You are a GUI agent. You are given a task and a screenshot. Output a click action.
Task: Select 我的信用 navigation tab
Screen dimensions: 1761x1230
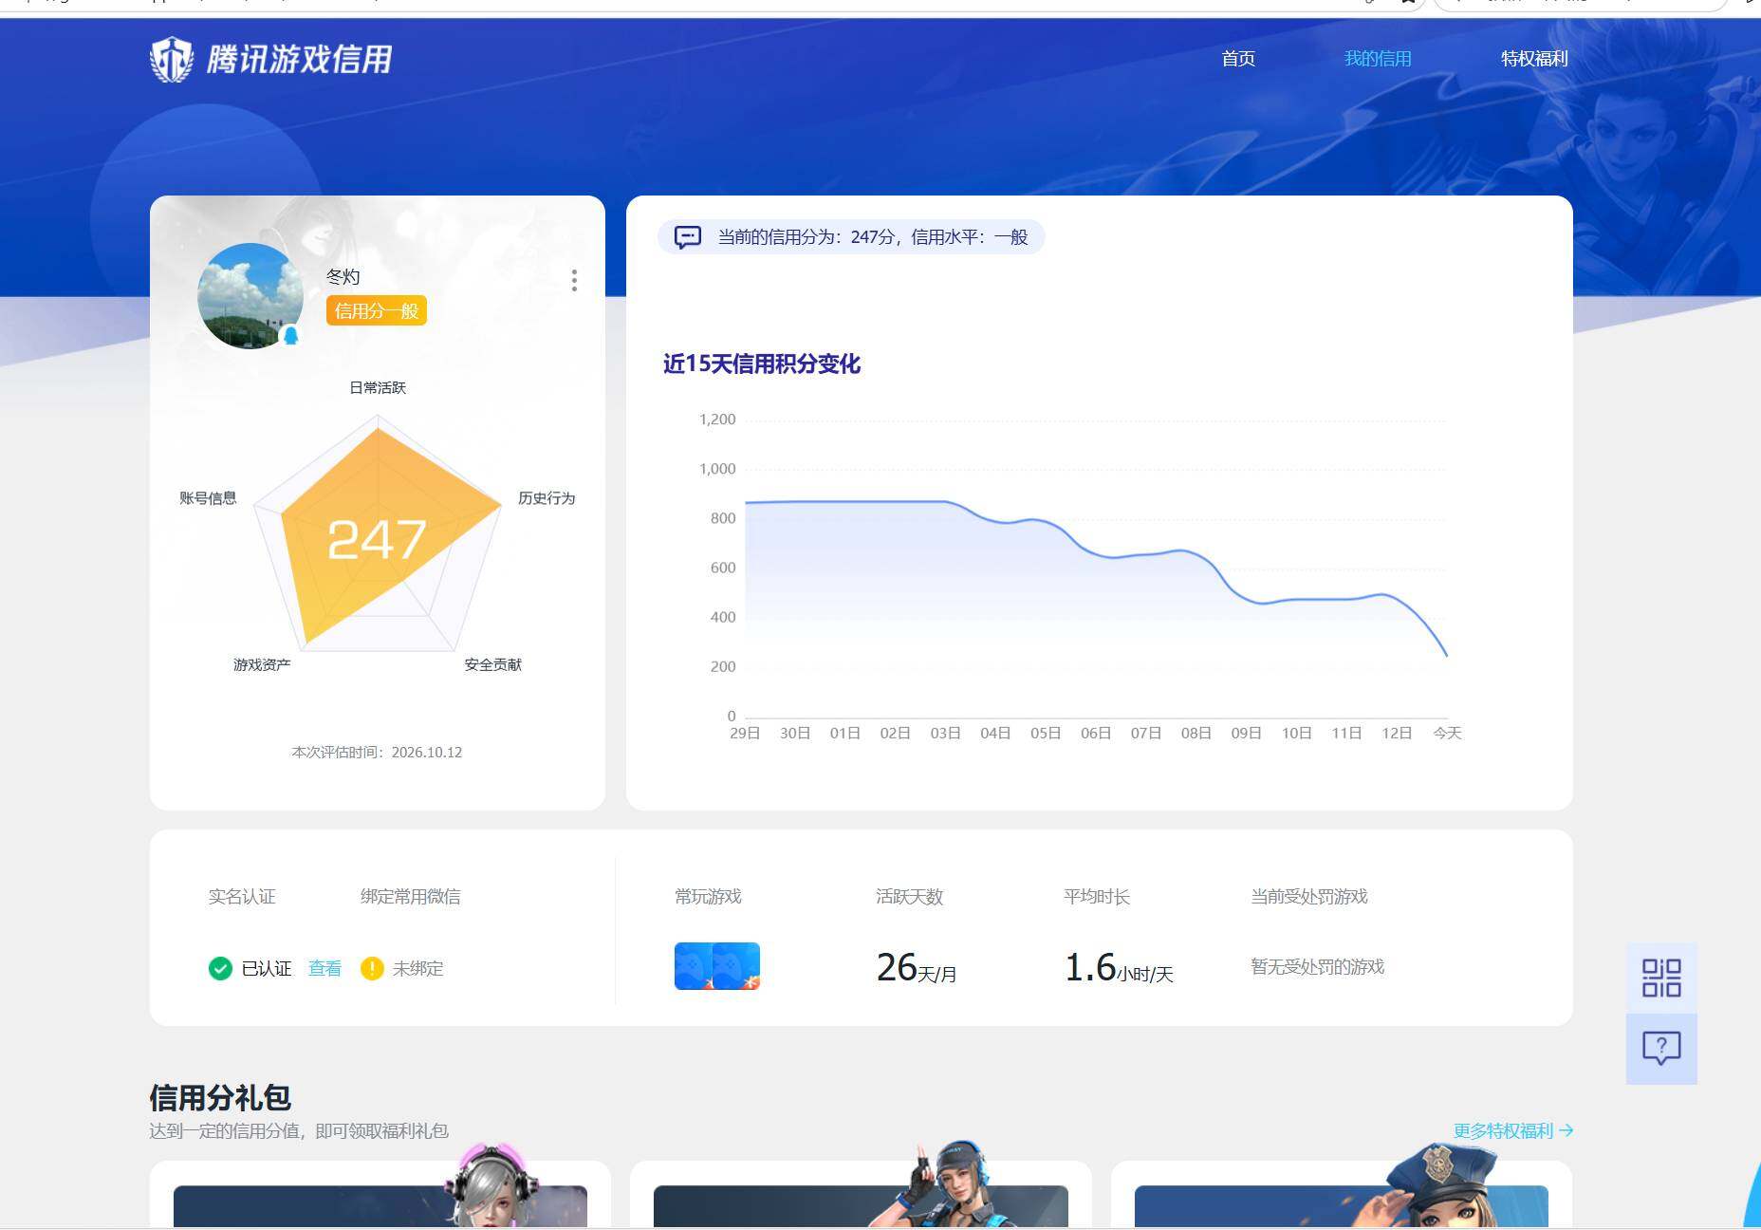pos(1378,59)
